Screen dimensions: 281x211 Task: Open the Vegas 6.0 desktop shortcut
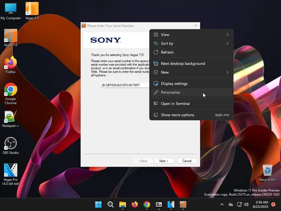pyautogui.click(x=32, y=11)
